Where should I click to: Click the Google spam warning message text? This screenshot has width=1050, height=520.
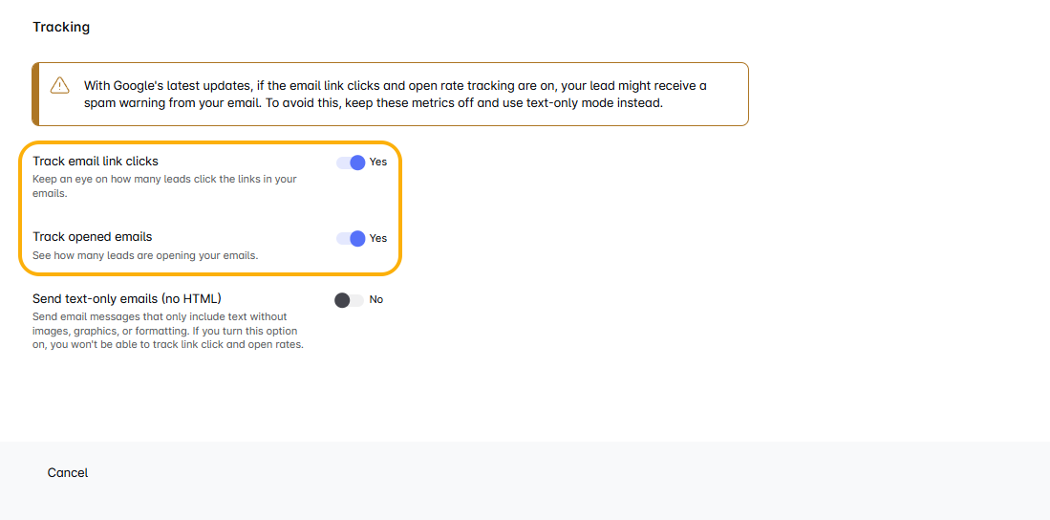382,85
